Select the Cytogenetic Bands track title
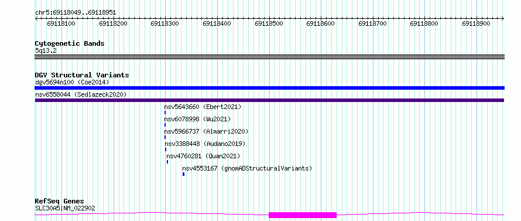The width and height of the screenshot is (521, 221). [70, 43]
